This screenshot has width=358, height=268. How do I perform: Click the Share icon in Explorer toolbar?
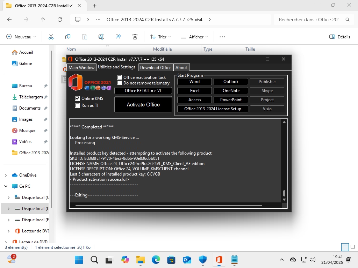point(118,37)
